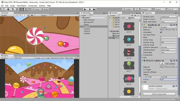Open Sorting Layer ForeGround dropdown
Screen dimensions: 180x101
168,17
